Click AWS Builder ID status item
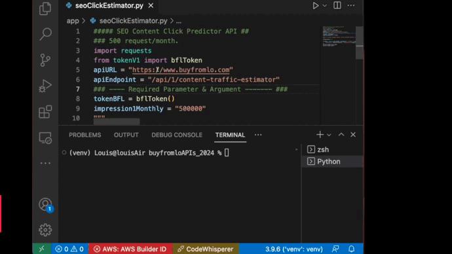 pos(130,249)
